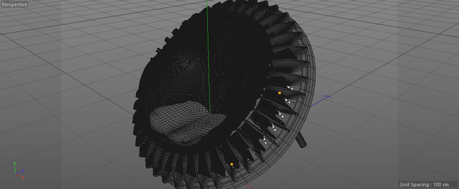Select the orange point on the lower blades
459x189 pixels.
232,164
